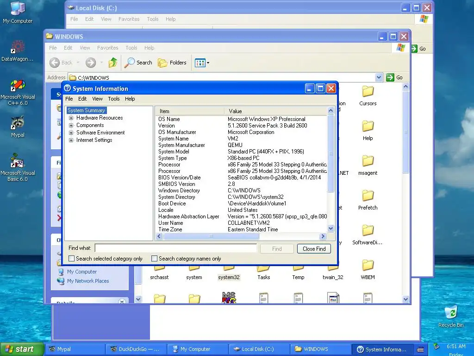474x356 pixels.
Task: Click the Close Find button
Action: (x=314, y=249)
